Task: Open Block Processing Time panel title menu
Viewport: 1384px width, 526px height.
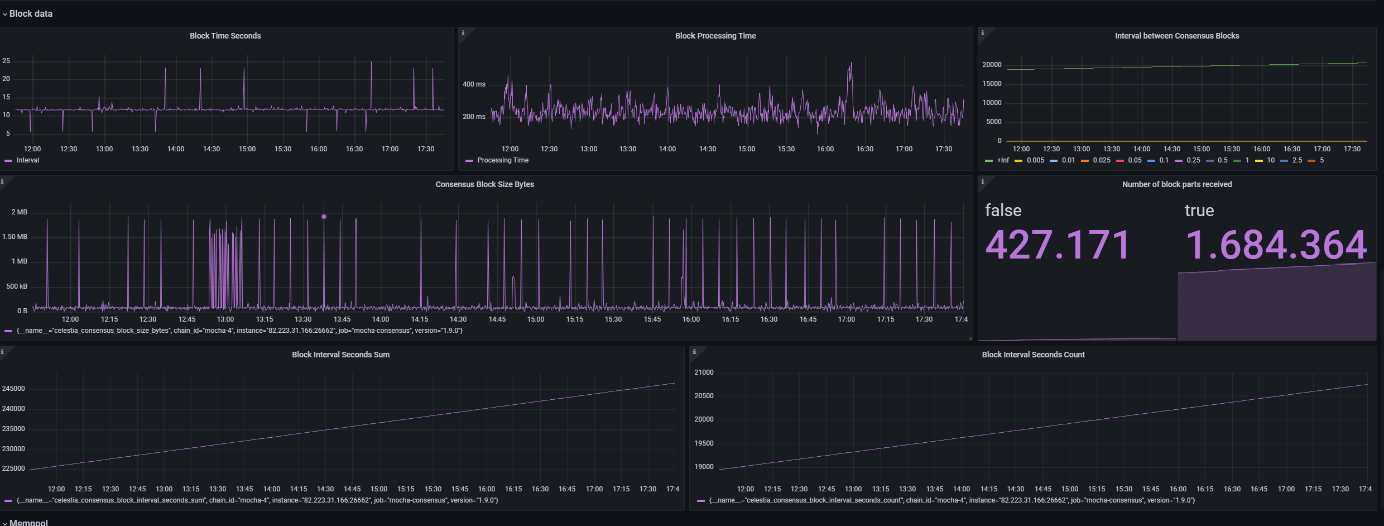Action: pos(715,36)
